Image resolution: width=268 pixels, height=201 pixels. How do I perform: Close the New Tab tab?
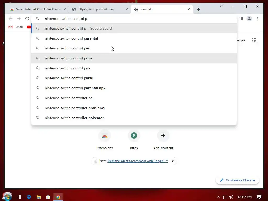[x=188, y=9]
